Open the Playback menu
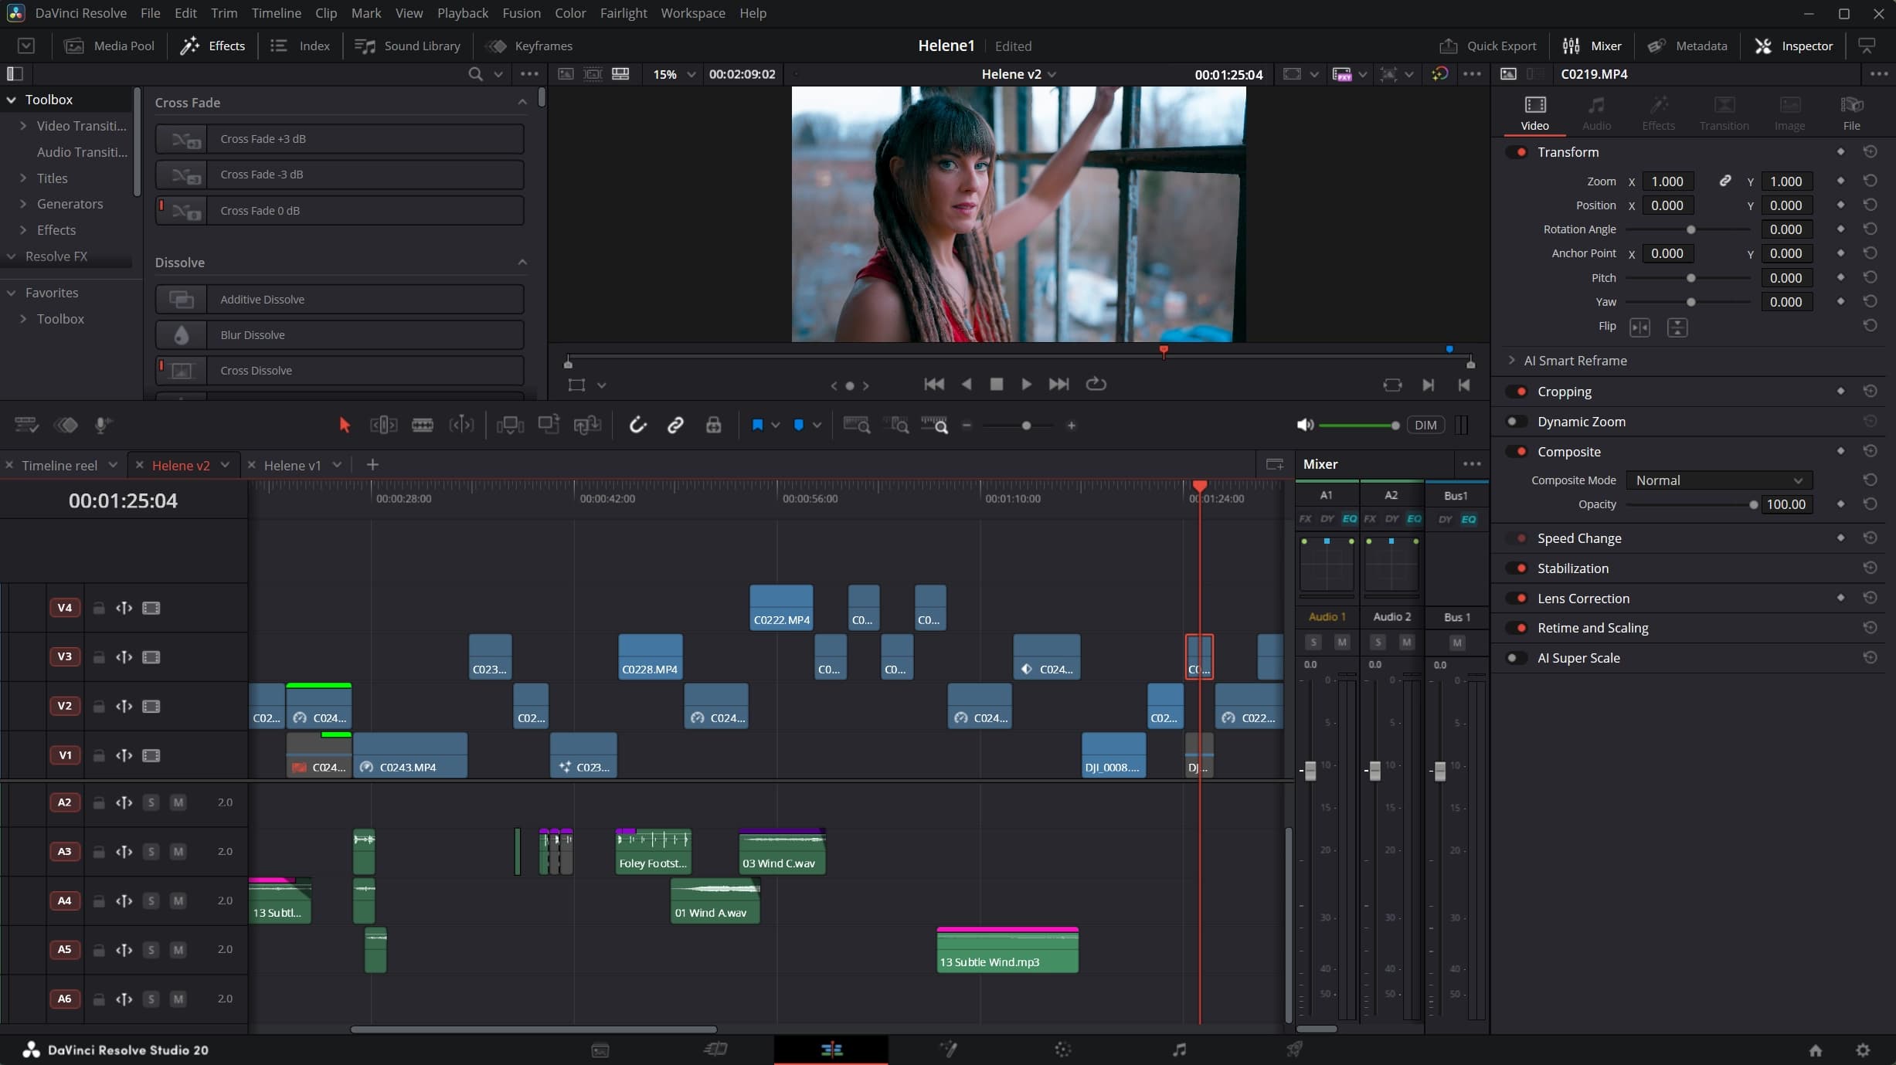The width and height of the screenshot is (1896, 1065). [462, 13]
